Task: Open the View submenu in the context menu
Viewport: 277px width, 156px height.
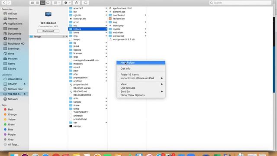Action: pyautogui.click(x=141, y=84)
